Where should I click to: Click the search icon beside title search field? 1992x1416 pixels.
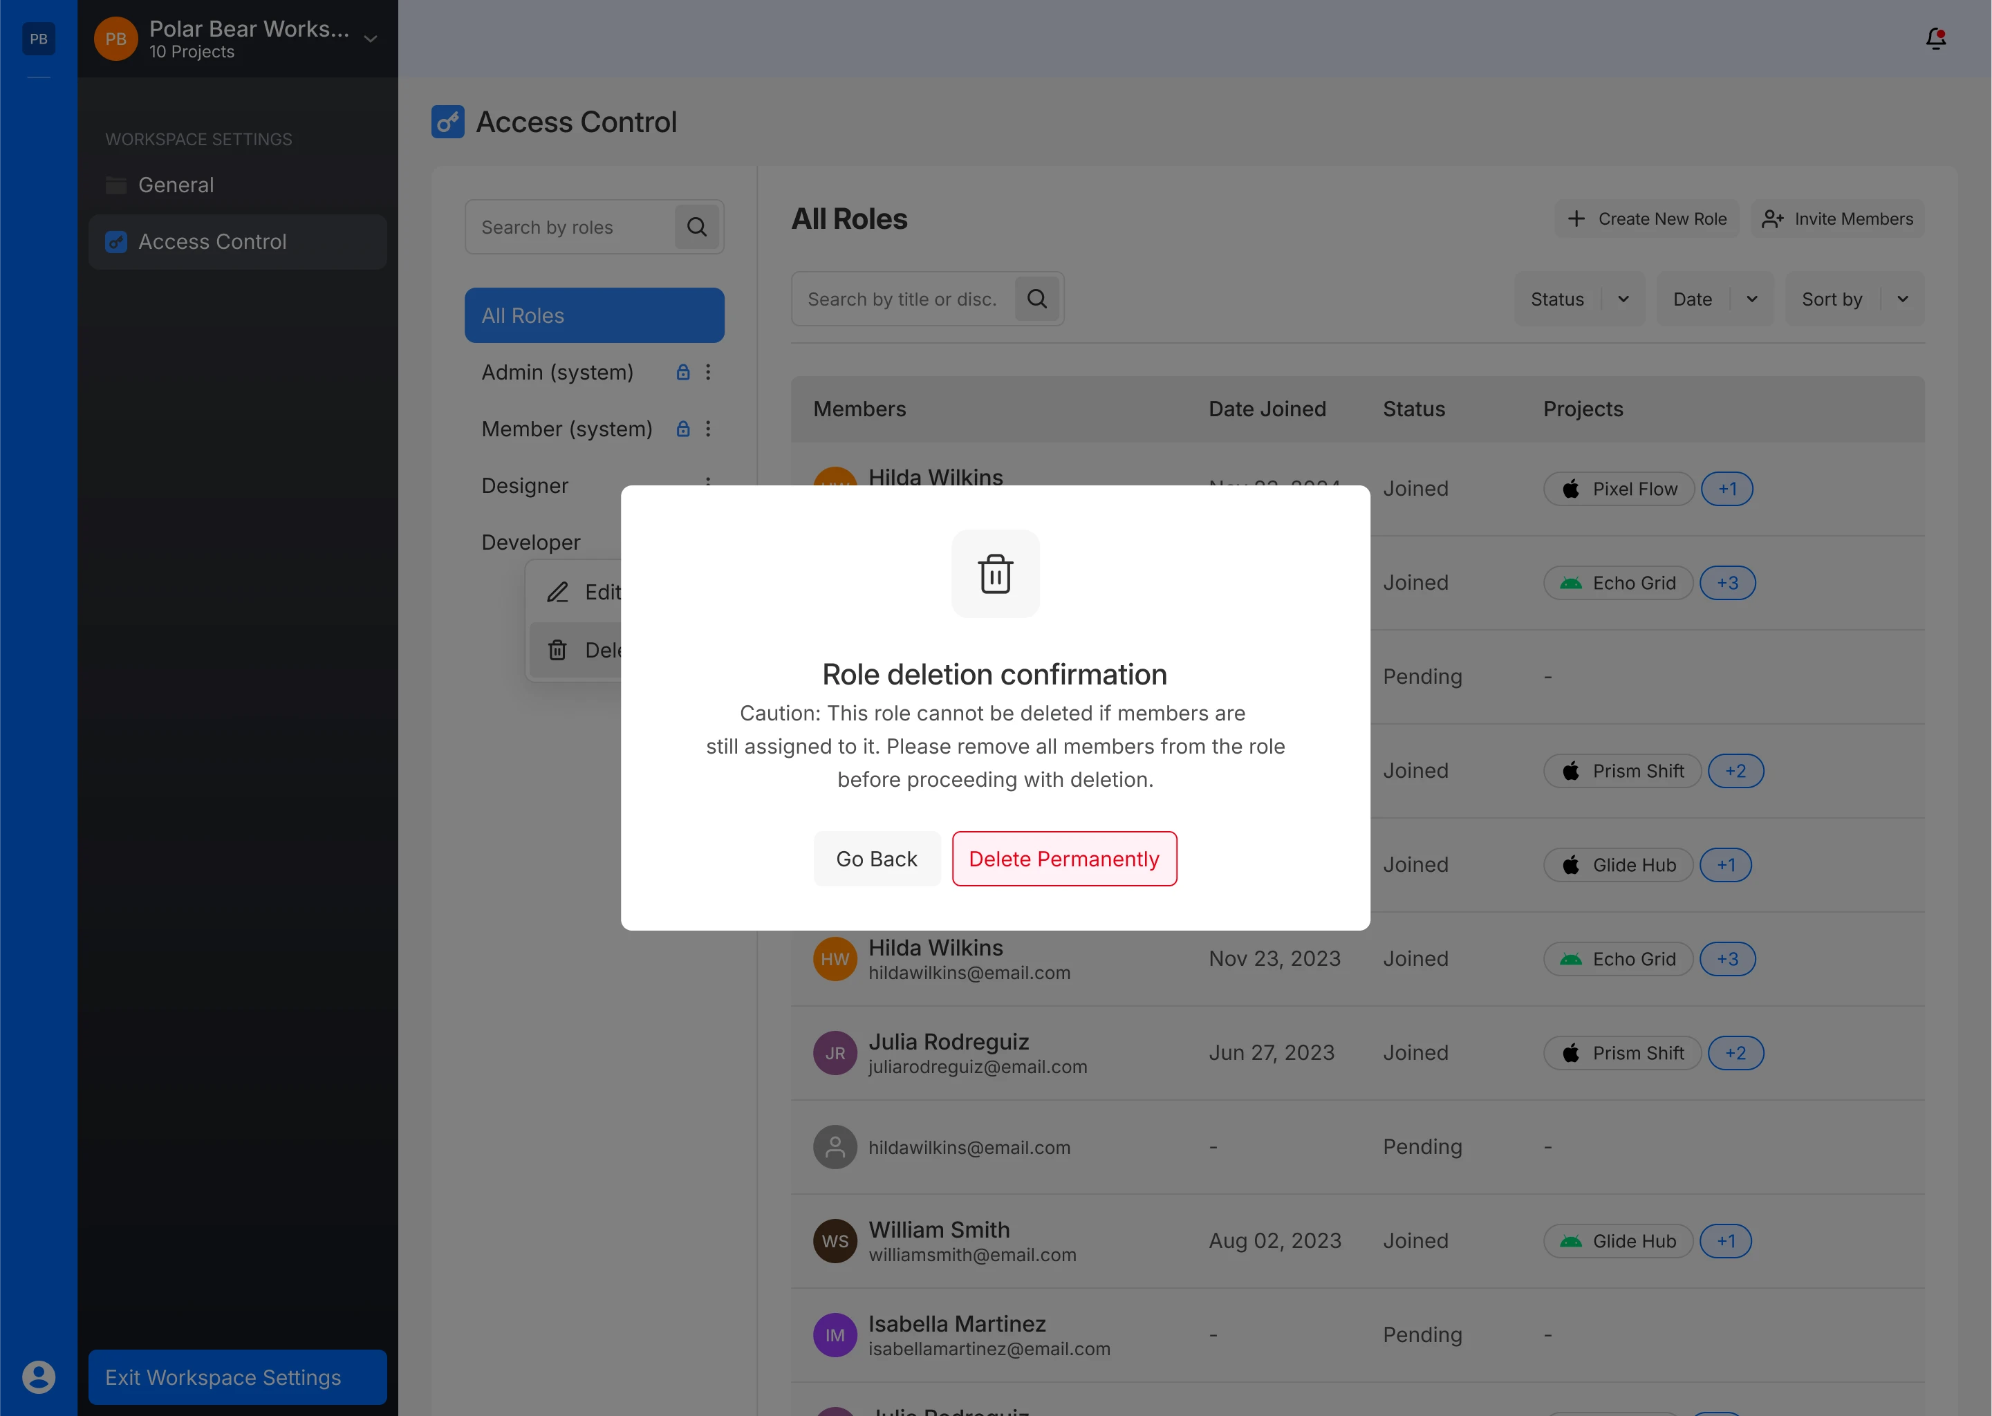1036,299
